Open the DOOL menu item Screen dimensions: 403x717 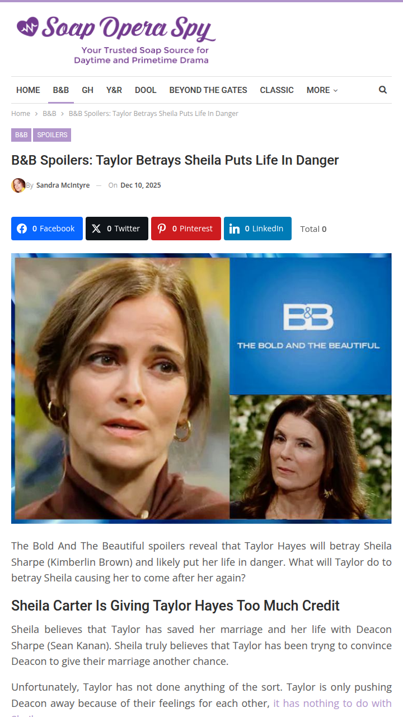click(146, 90)
